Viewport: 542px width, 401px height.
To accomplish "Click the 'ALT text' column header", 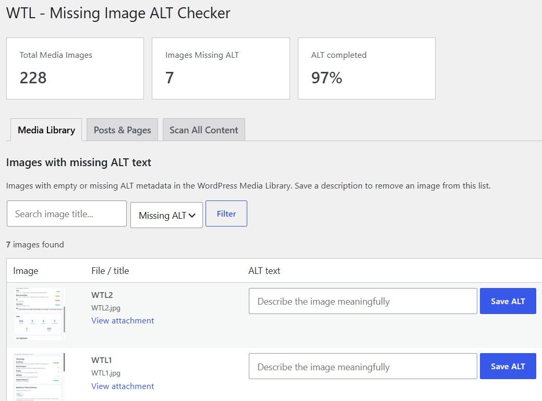I will click(x=264, y=271).
